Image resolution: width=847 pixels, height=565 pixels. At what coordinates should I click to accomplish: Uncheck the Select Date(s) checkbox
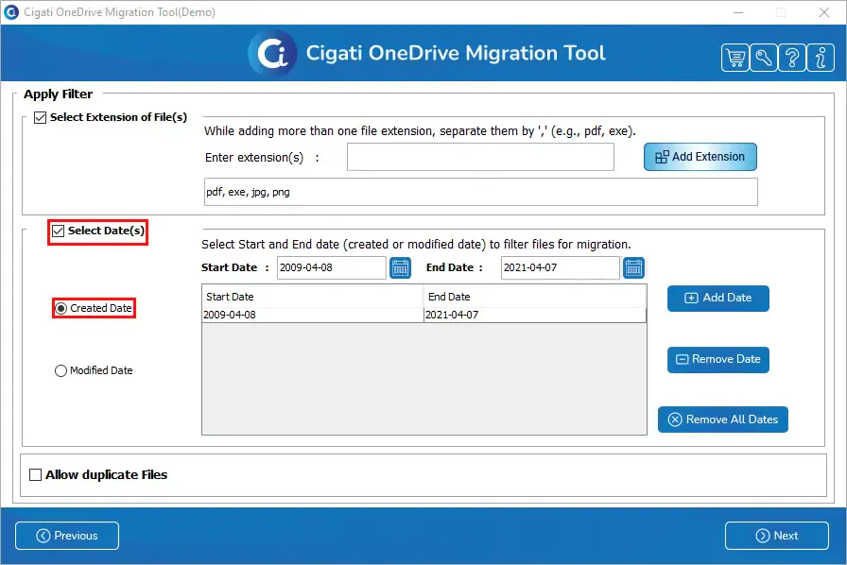(x=59, y=231)
